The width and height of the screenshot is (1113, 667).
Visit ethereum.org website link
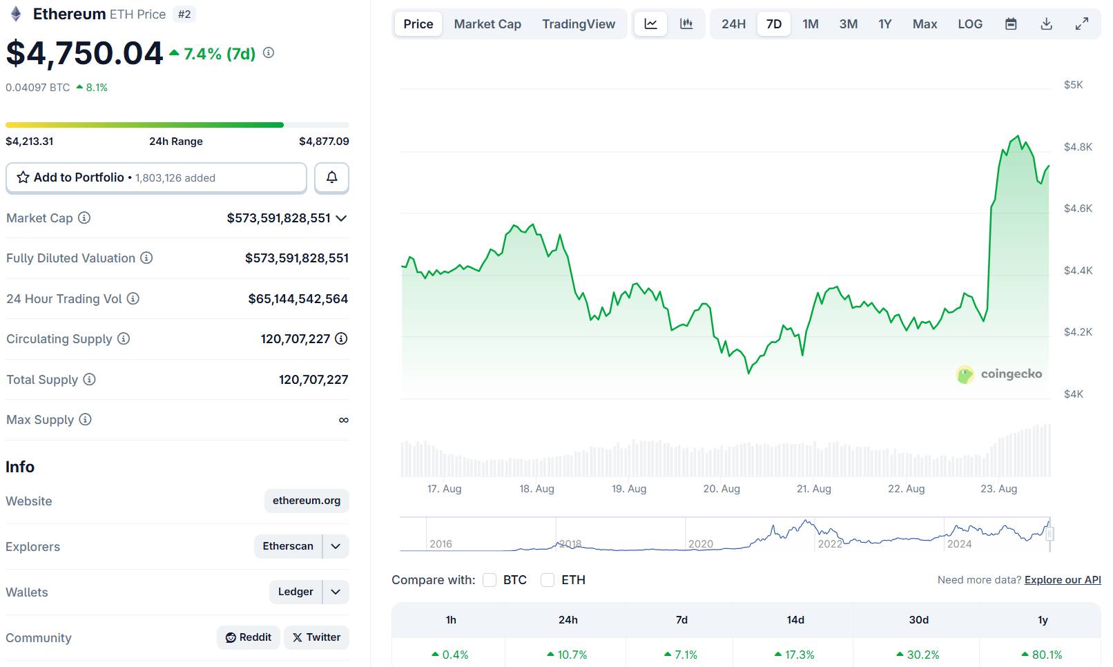(x=307, y=501)
